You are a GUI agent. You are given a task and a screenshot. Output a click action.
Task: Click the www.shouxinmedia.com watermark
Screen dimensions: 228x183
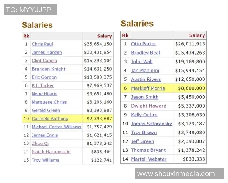(x=176, y=174)
